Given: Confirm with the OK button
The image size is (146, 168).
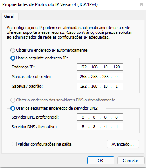Looking at the screenshot, I should point(101,161).
